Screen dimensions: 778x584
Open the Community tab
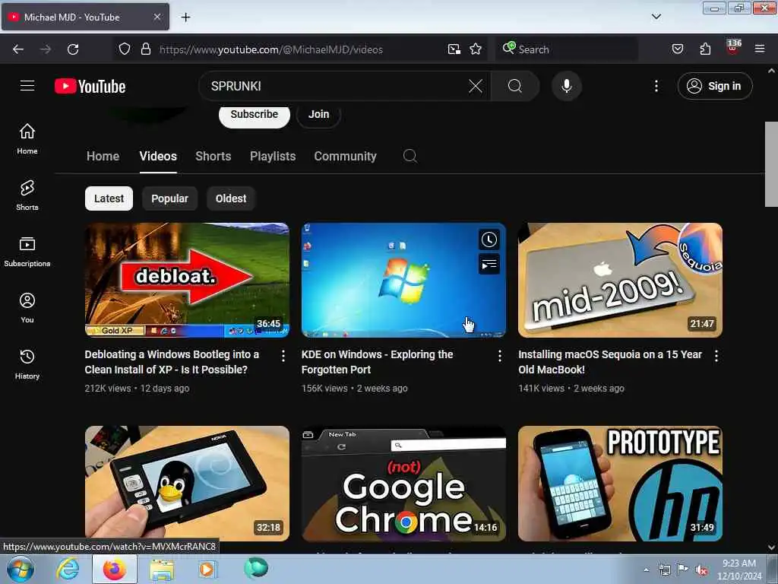[x=346, y=157]
